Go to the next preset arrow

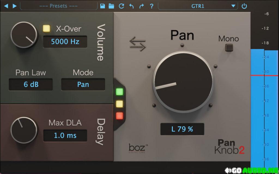click(15, 6)
